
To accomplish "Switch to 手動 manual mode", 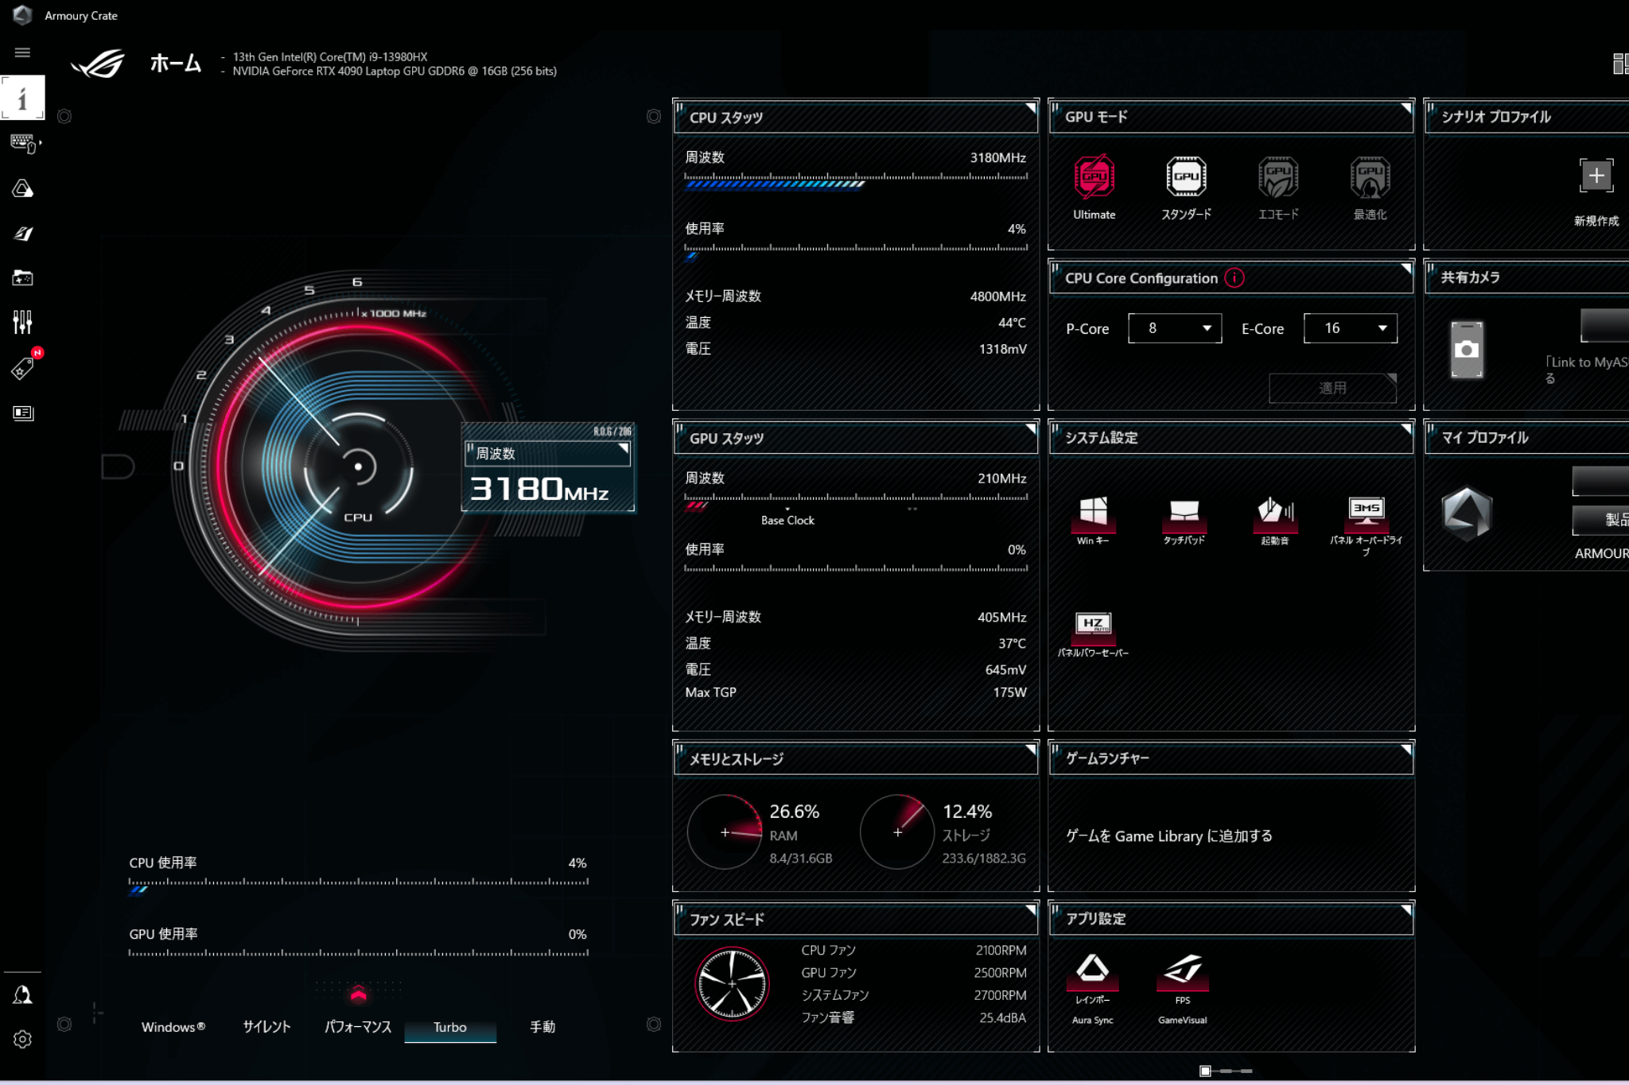I will tap(542, 1027).
